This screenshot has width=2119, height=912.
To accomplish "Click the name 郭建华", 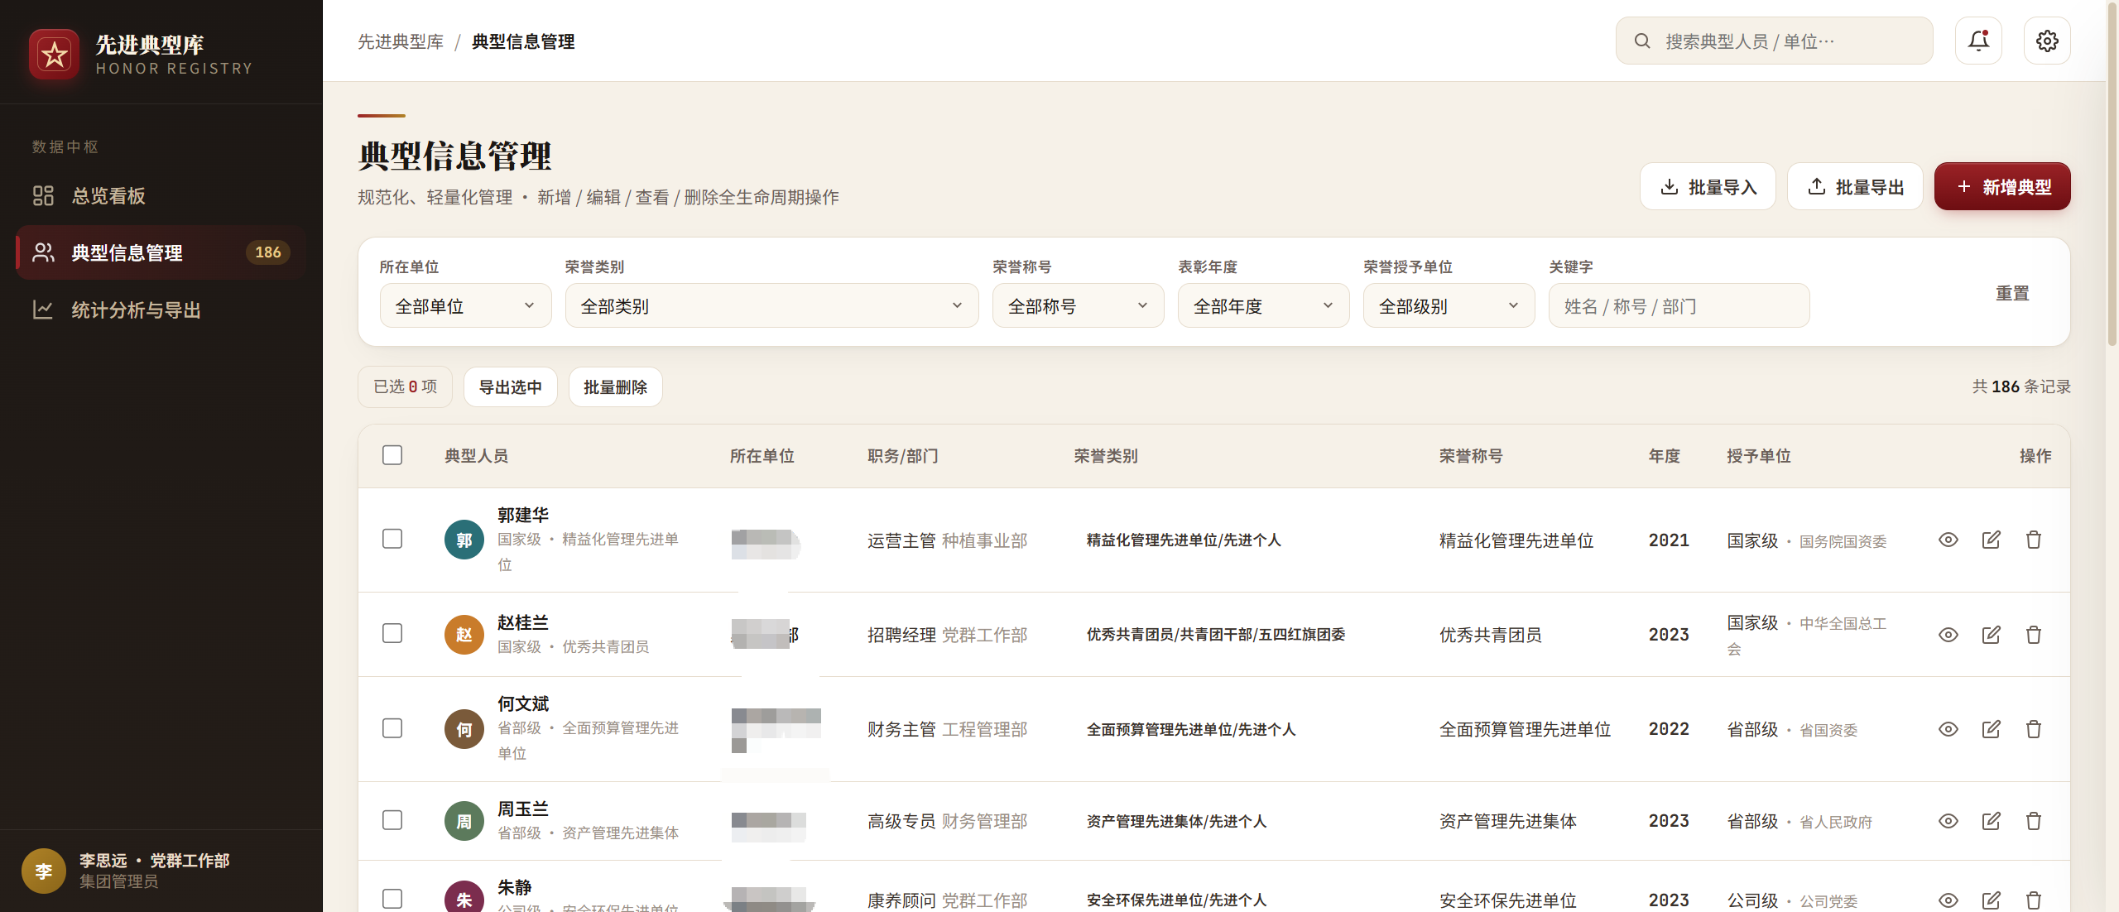I will 523,515.
